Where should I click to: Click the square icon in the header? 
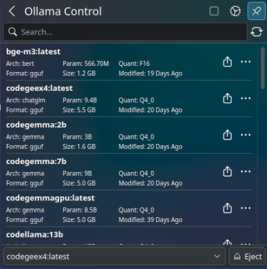tap(214, 11)
